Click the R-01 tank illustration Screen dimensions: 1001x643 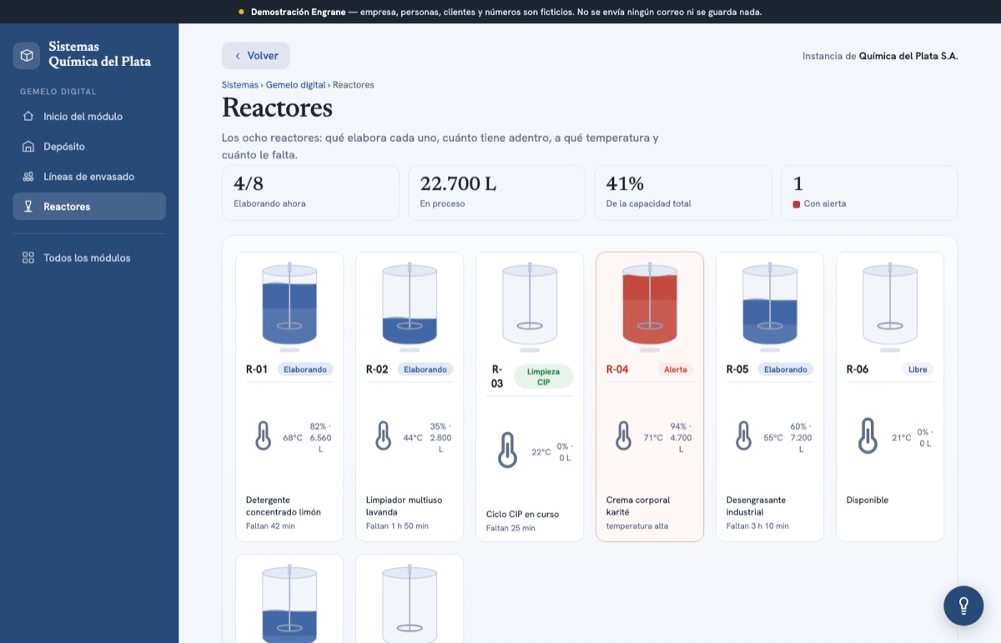coord(289,306)
